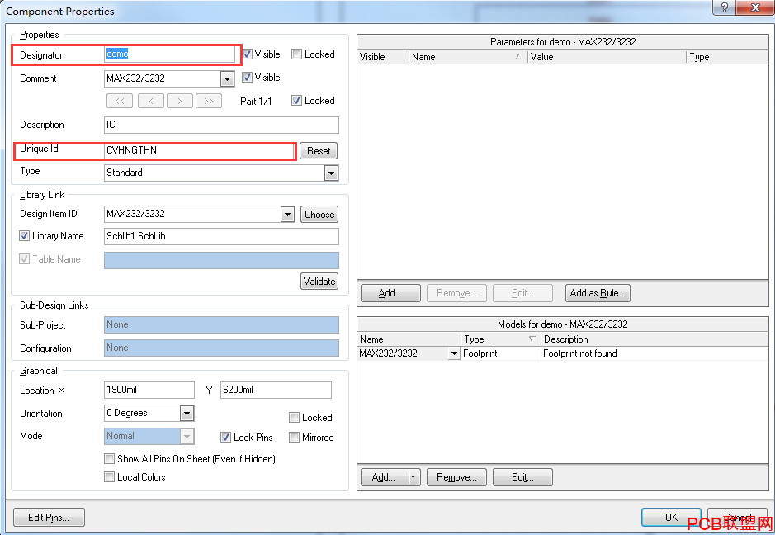Click Library Name text field
The image size is (775, 535).
[221, 236]
